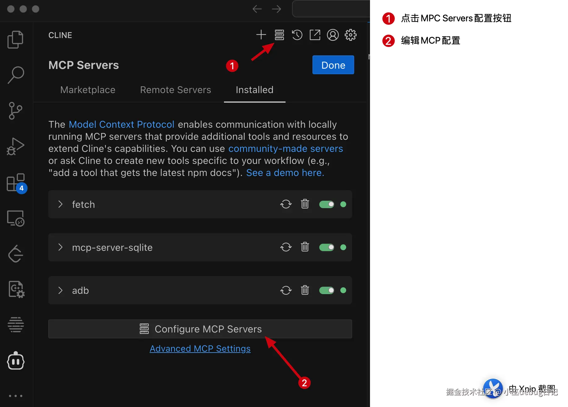The height and width of the screenshot is (407, 568).
Task: Open Run and Debug view
Action: [x=15, y=146]
